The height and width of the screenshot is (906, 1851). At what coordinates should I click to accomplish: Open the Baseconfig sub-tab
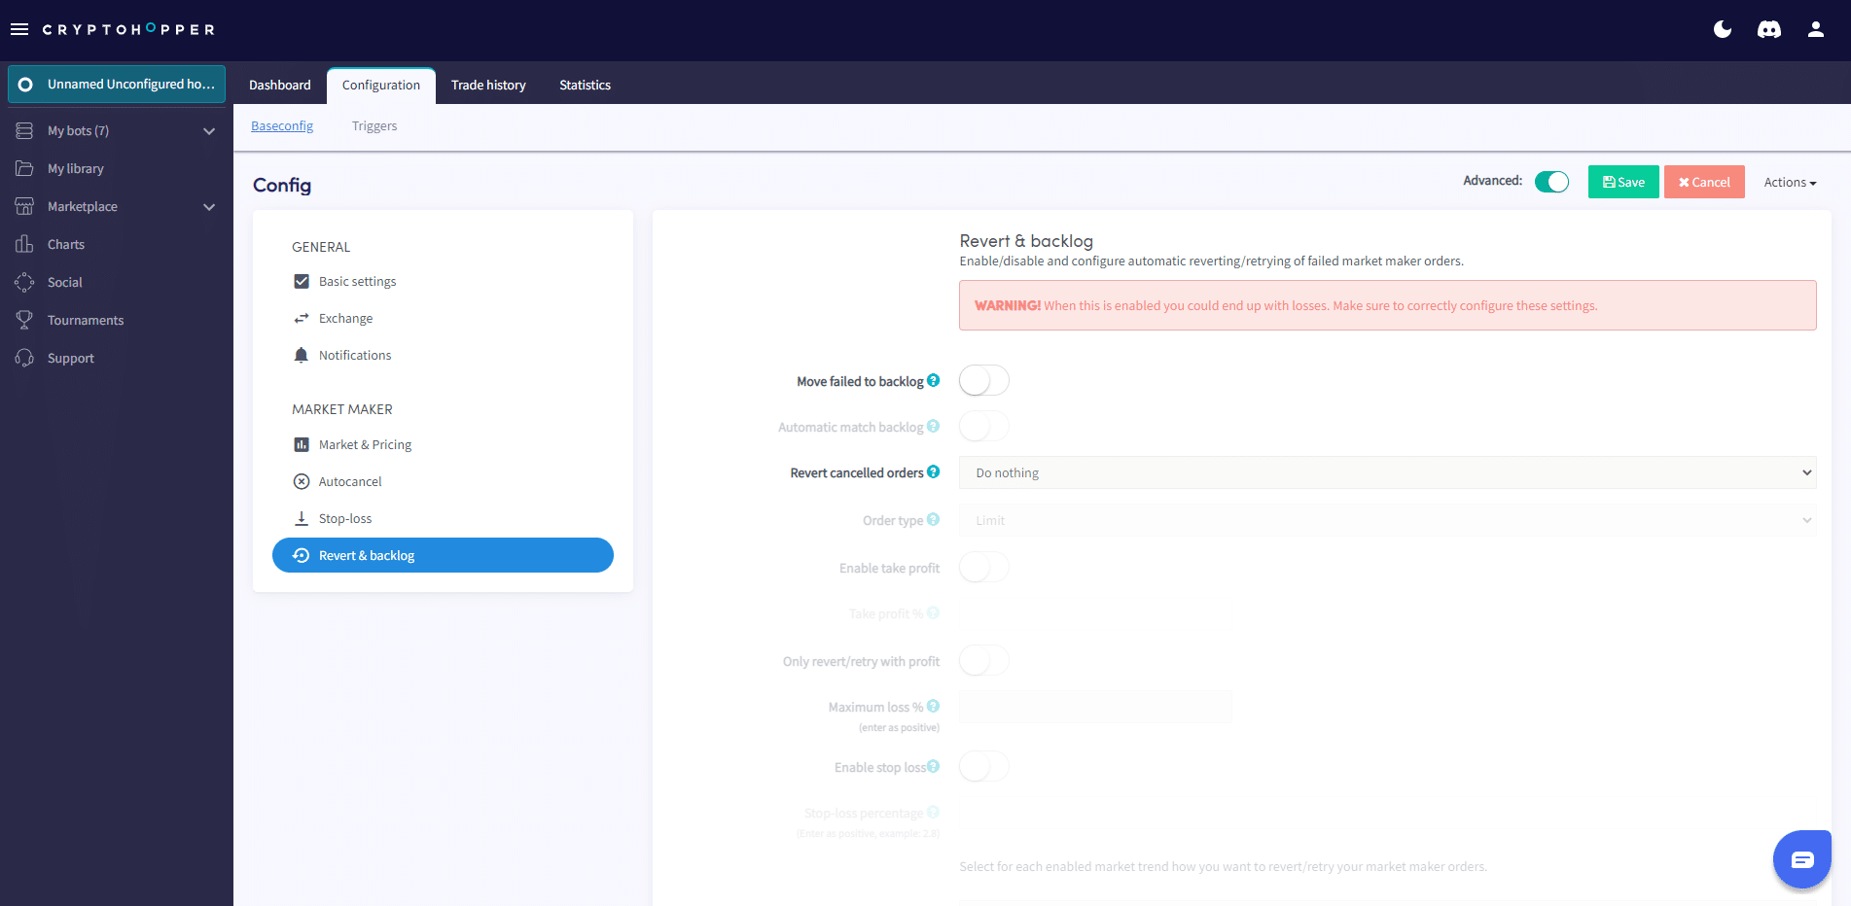(x=282, y=125)
